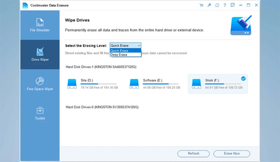280x162 pixels.
Task: Select the File Shredder icon
Action: 40,22
